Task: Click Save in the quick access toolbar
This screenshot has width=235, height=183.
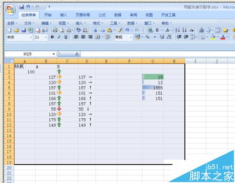Action: (x=22, y=7)
